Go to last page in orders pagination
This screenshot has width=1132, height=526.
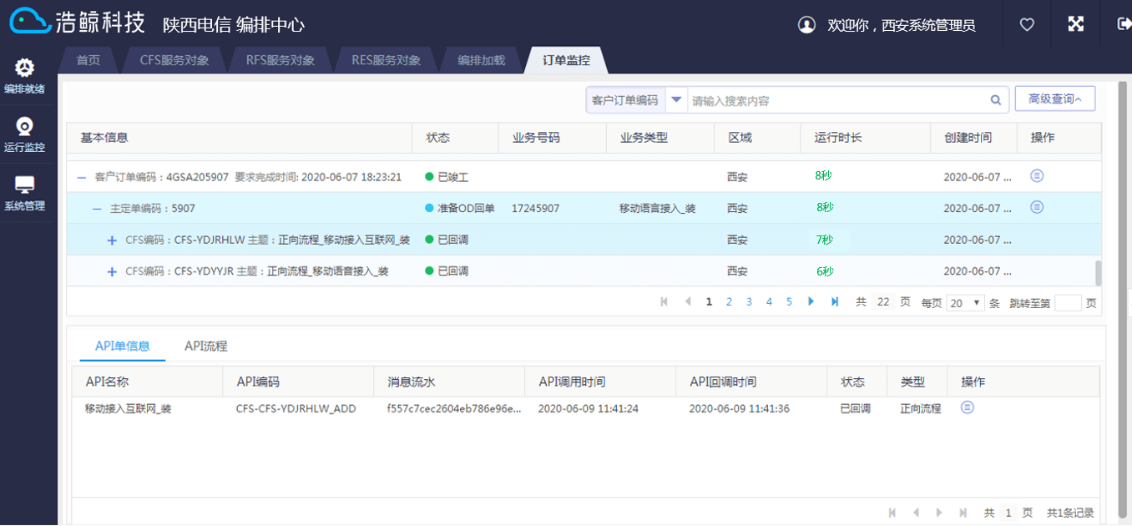point(835,302)
